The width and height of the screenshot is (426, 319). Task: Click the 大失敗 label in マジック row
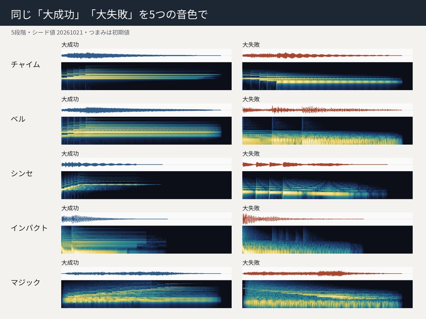(251, 263)
